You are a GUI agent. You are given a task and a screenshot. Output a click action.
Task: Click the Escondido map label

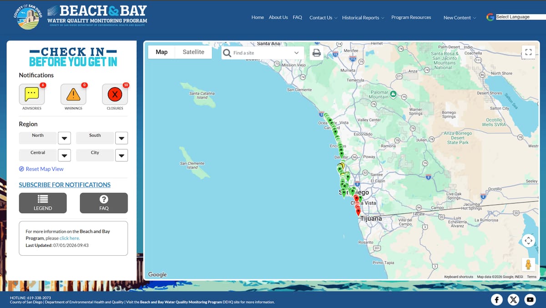coord(363,134)
